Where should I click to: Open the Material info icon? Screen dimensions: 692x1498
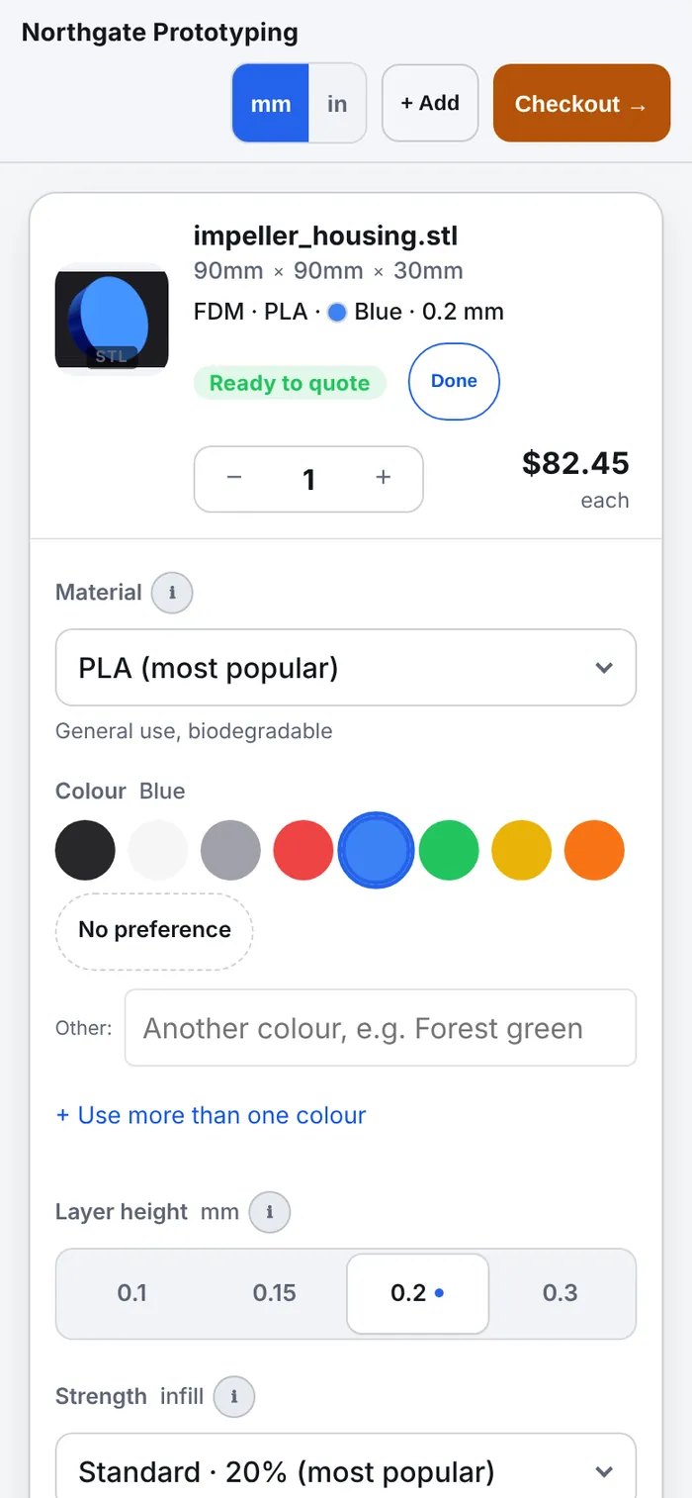172,593
